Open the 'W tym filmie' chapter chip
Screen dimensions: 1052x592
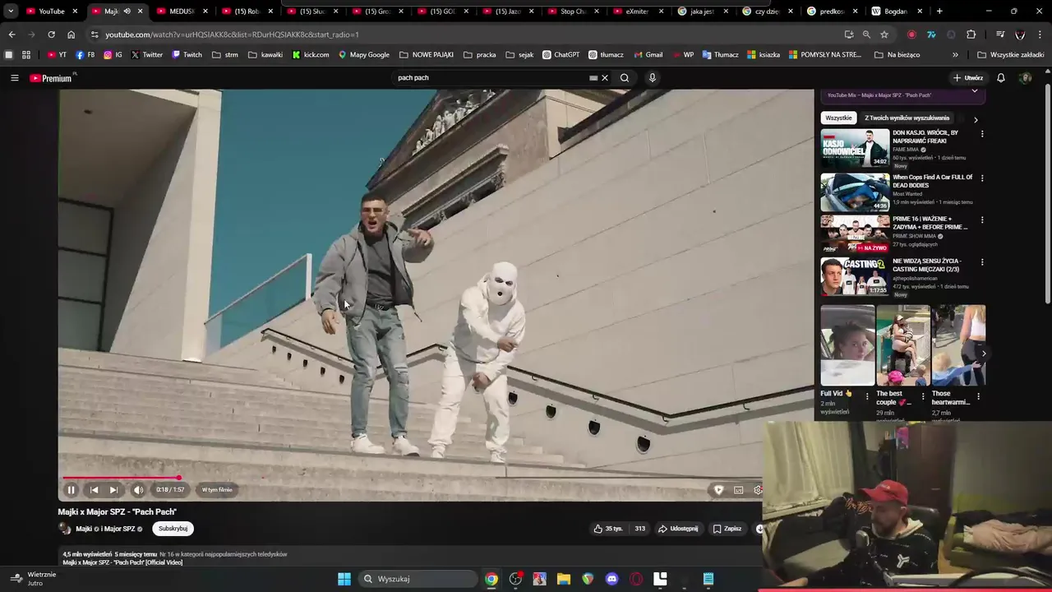click(x=217, y=490)
